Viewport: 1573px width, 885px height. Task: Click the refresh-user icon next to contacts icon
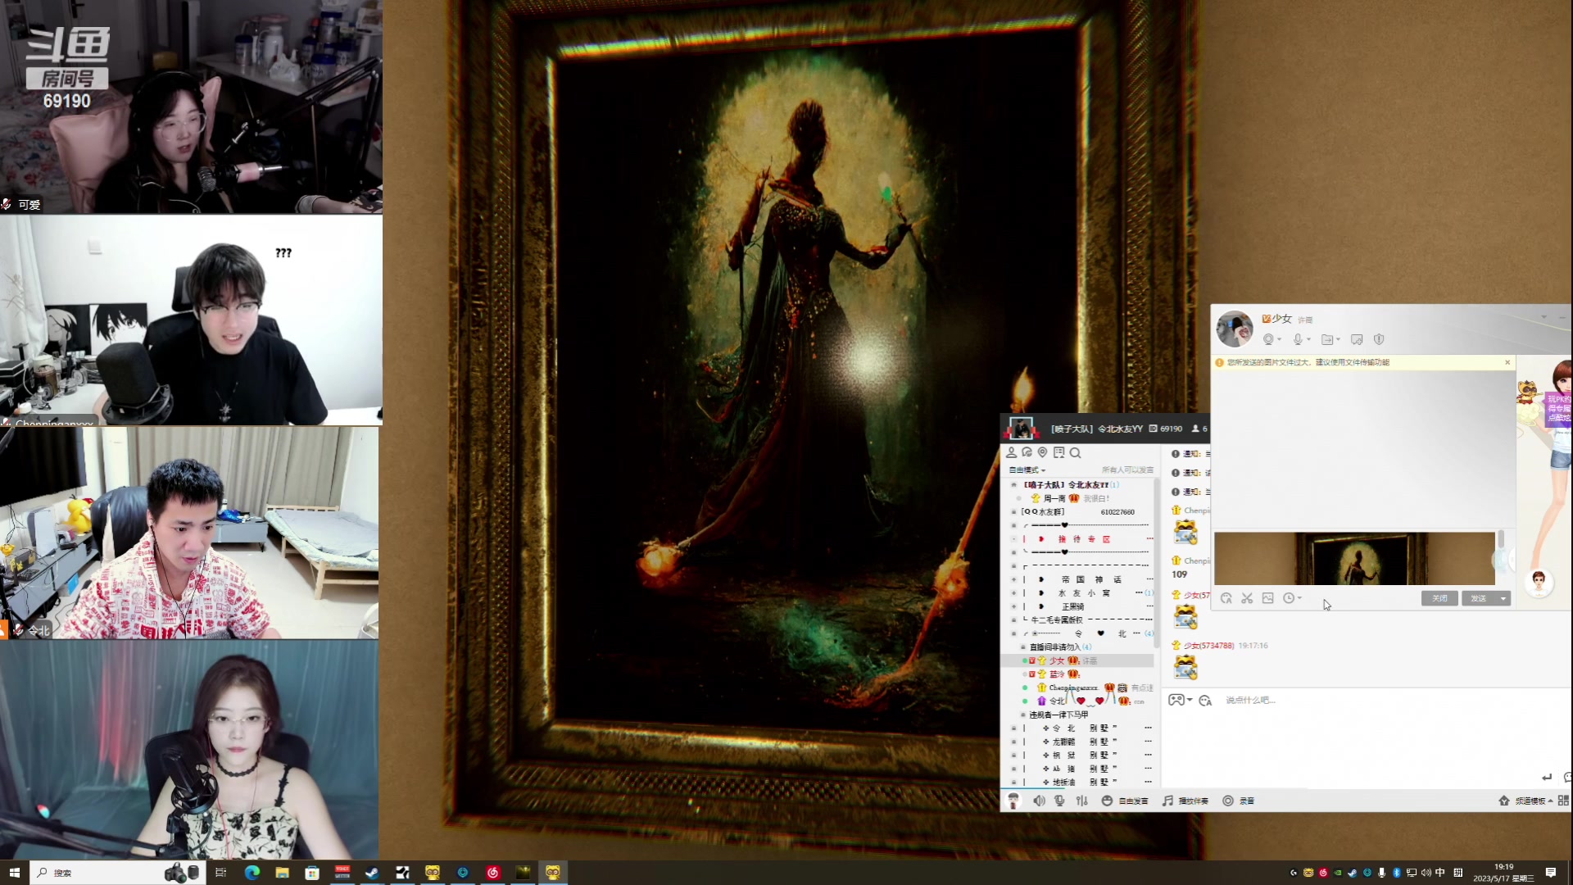(x=1027, y=452)
